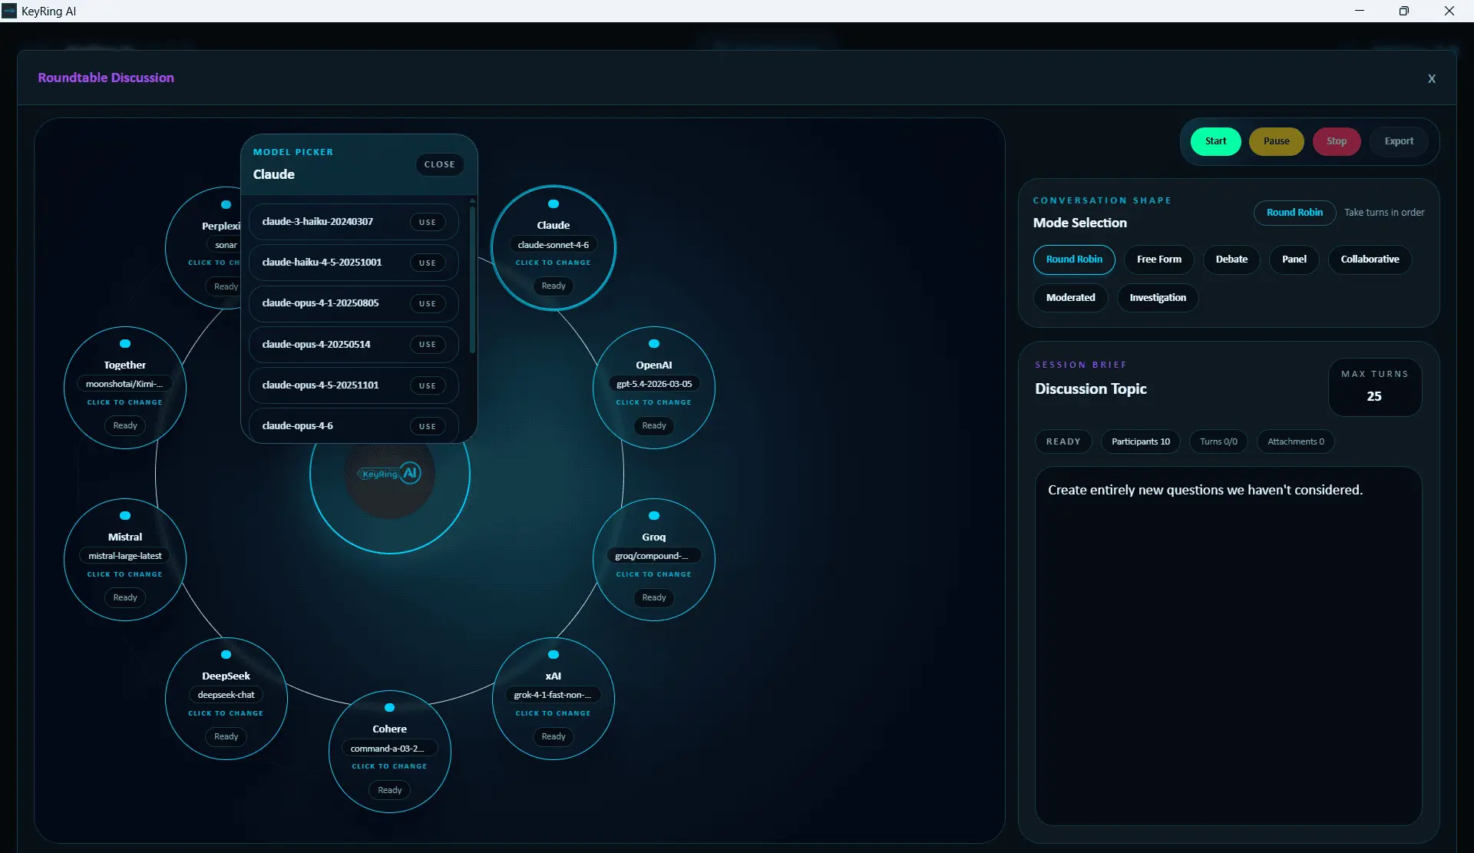Click the Round Robin indicator chip in header

tap(1294, 213)
